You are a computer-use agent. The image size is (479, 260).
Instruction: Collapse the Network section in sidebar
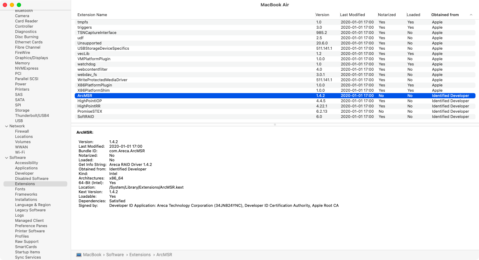point(6,126)
